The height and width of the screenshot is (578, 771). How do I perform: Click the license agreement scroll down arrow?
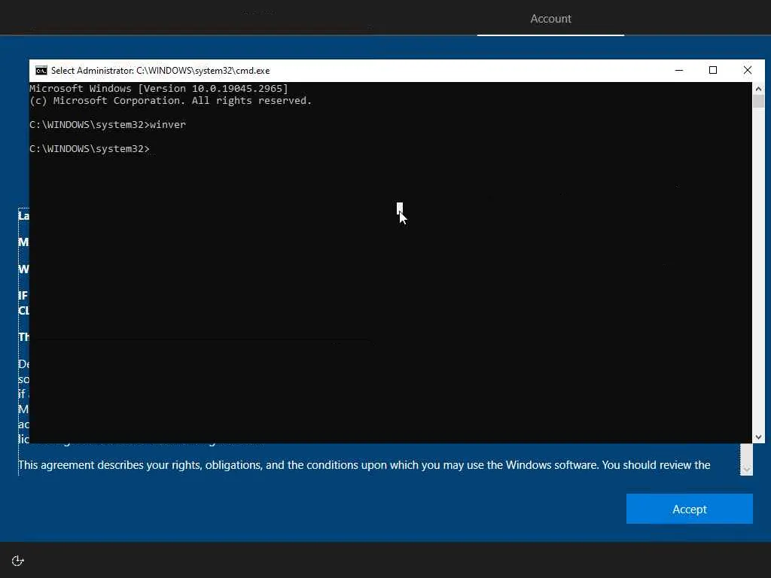click(746, 470)
